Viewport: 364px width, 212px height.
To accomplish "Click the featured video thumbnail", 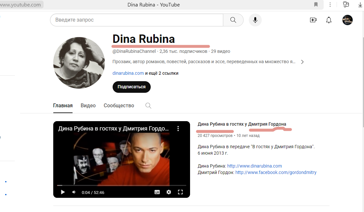I will [122, 159].
